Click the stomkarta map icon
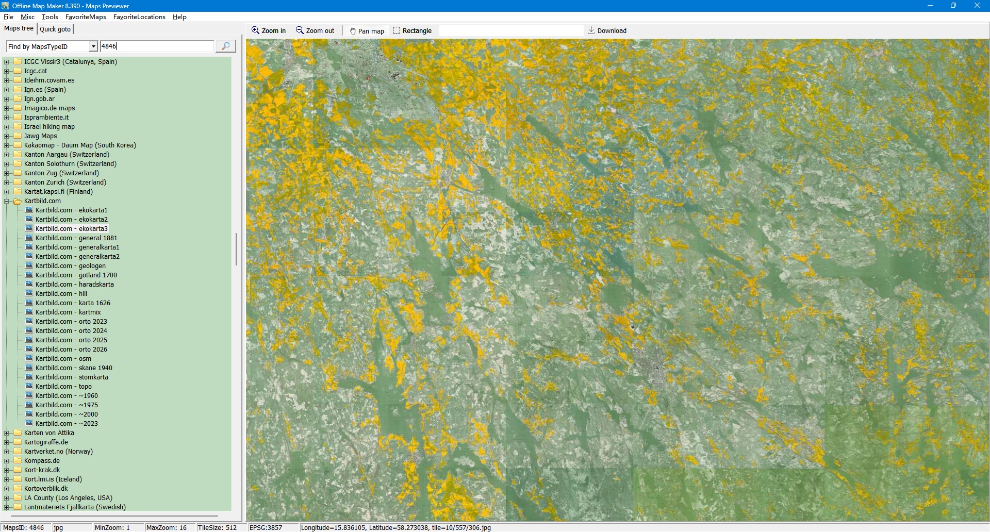This screenshot has width=990, height=532. 29,377
